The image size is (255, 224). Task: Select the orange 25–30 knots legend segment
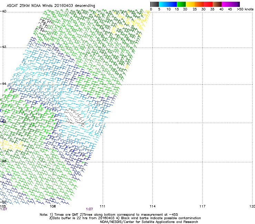click(x=199, y=4)
